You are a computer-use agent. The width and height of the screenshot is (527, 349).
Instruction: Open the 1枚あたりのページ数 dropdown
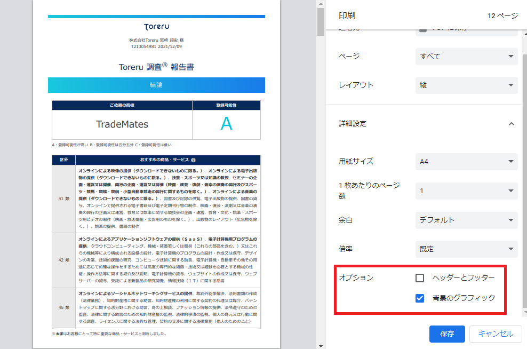[467, 191]
